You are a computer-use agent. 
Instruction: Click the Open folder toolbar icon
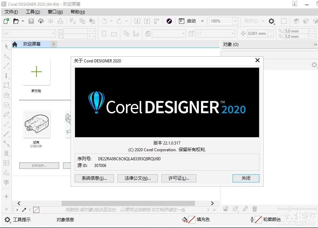click(x=16, y=21)
